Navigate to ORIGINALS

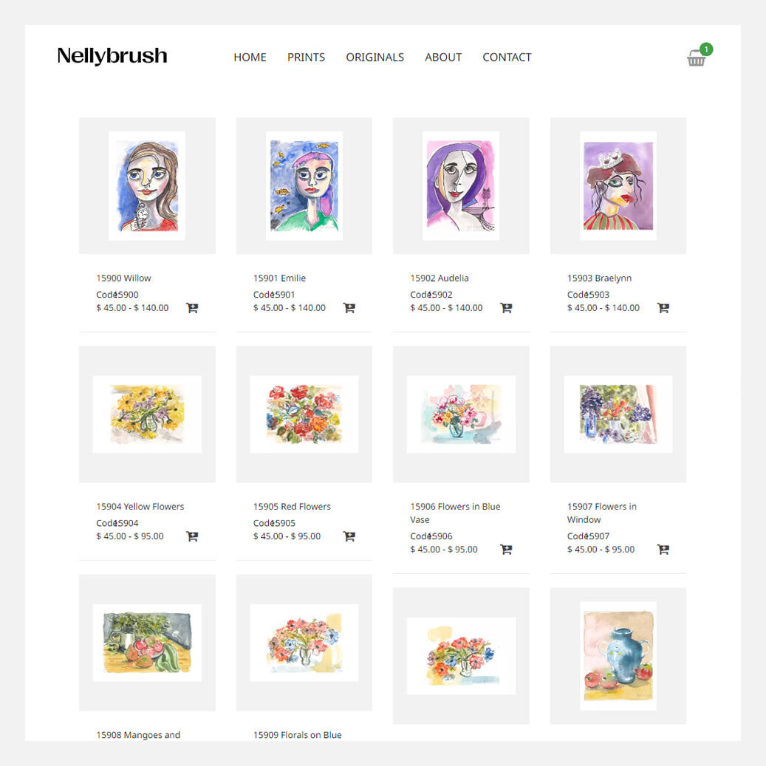[x=375, y=57]
